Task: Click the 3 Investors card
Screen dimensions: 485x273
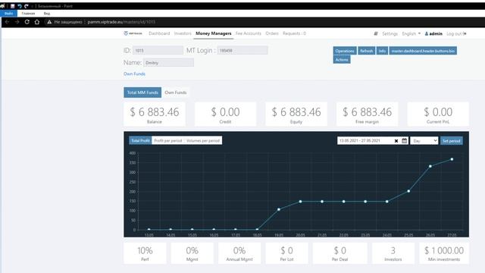Action: tap(393, 253)
